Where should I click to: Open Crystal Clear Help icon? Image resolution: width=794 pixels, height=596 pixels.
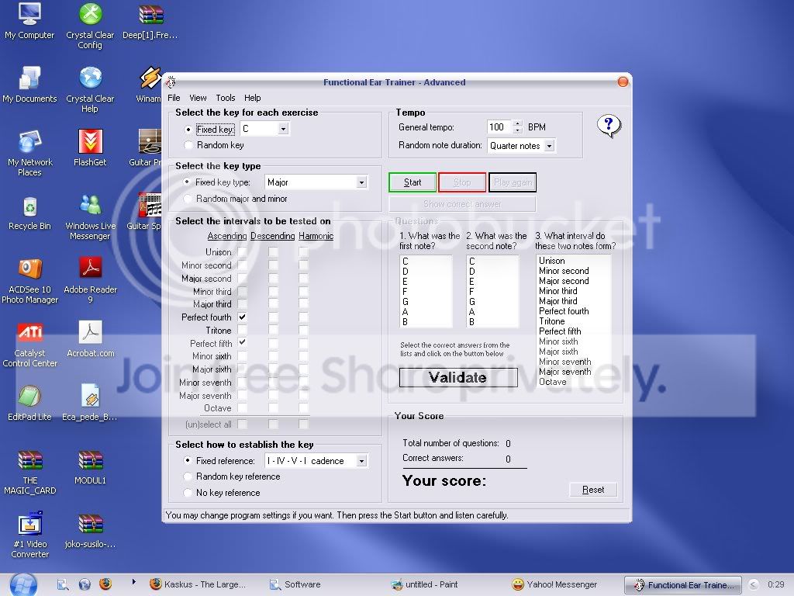(x=90, y=89)
